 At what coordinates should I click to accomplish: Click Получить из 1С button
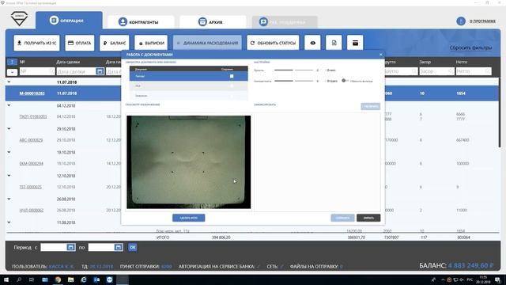pyautogui.click(x=37, y=43)
